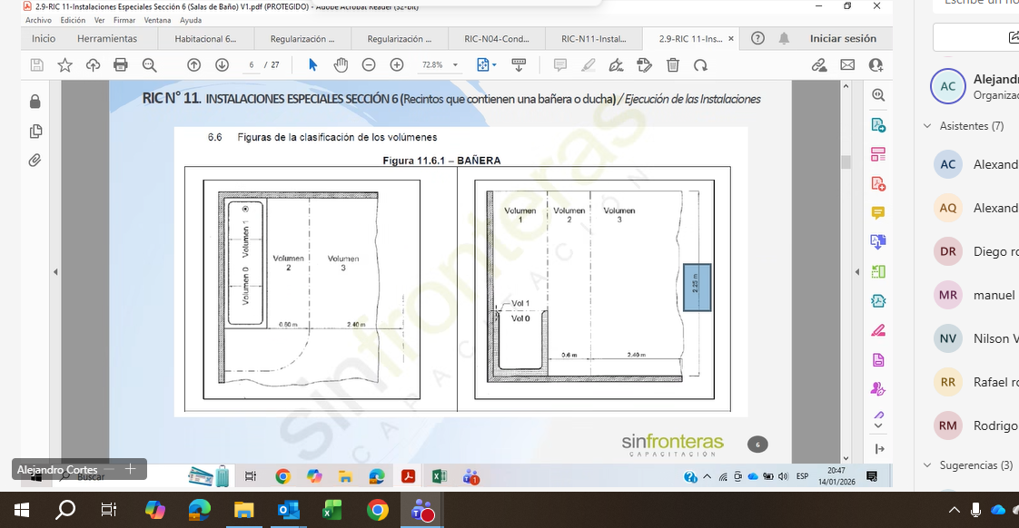This screenshot has height=528, width=1019.
Task: Click the Iniciar sesión button
Action: pyautogui.click(x=843, y=39)
